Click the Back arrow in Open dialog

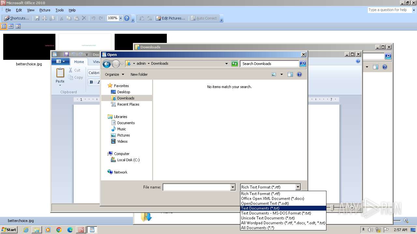tap(107, 64)
